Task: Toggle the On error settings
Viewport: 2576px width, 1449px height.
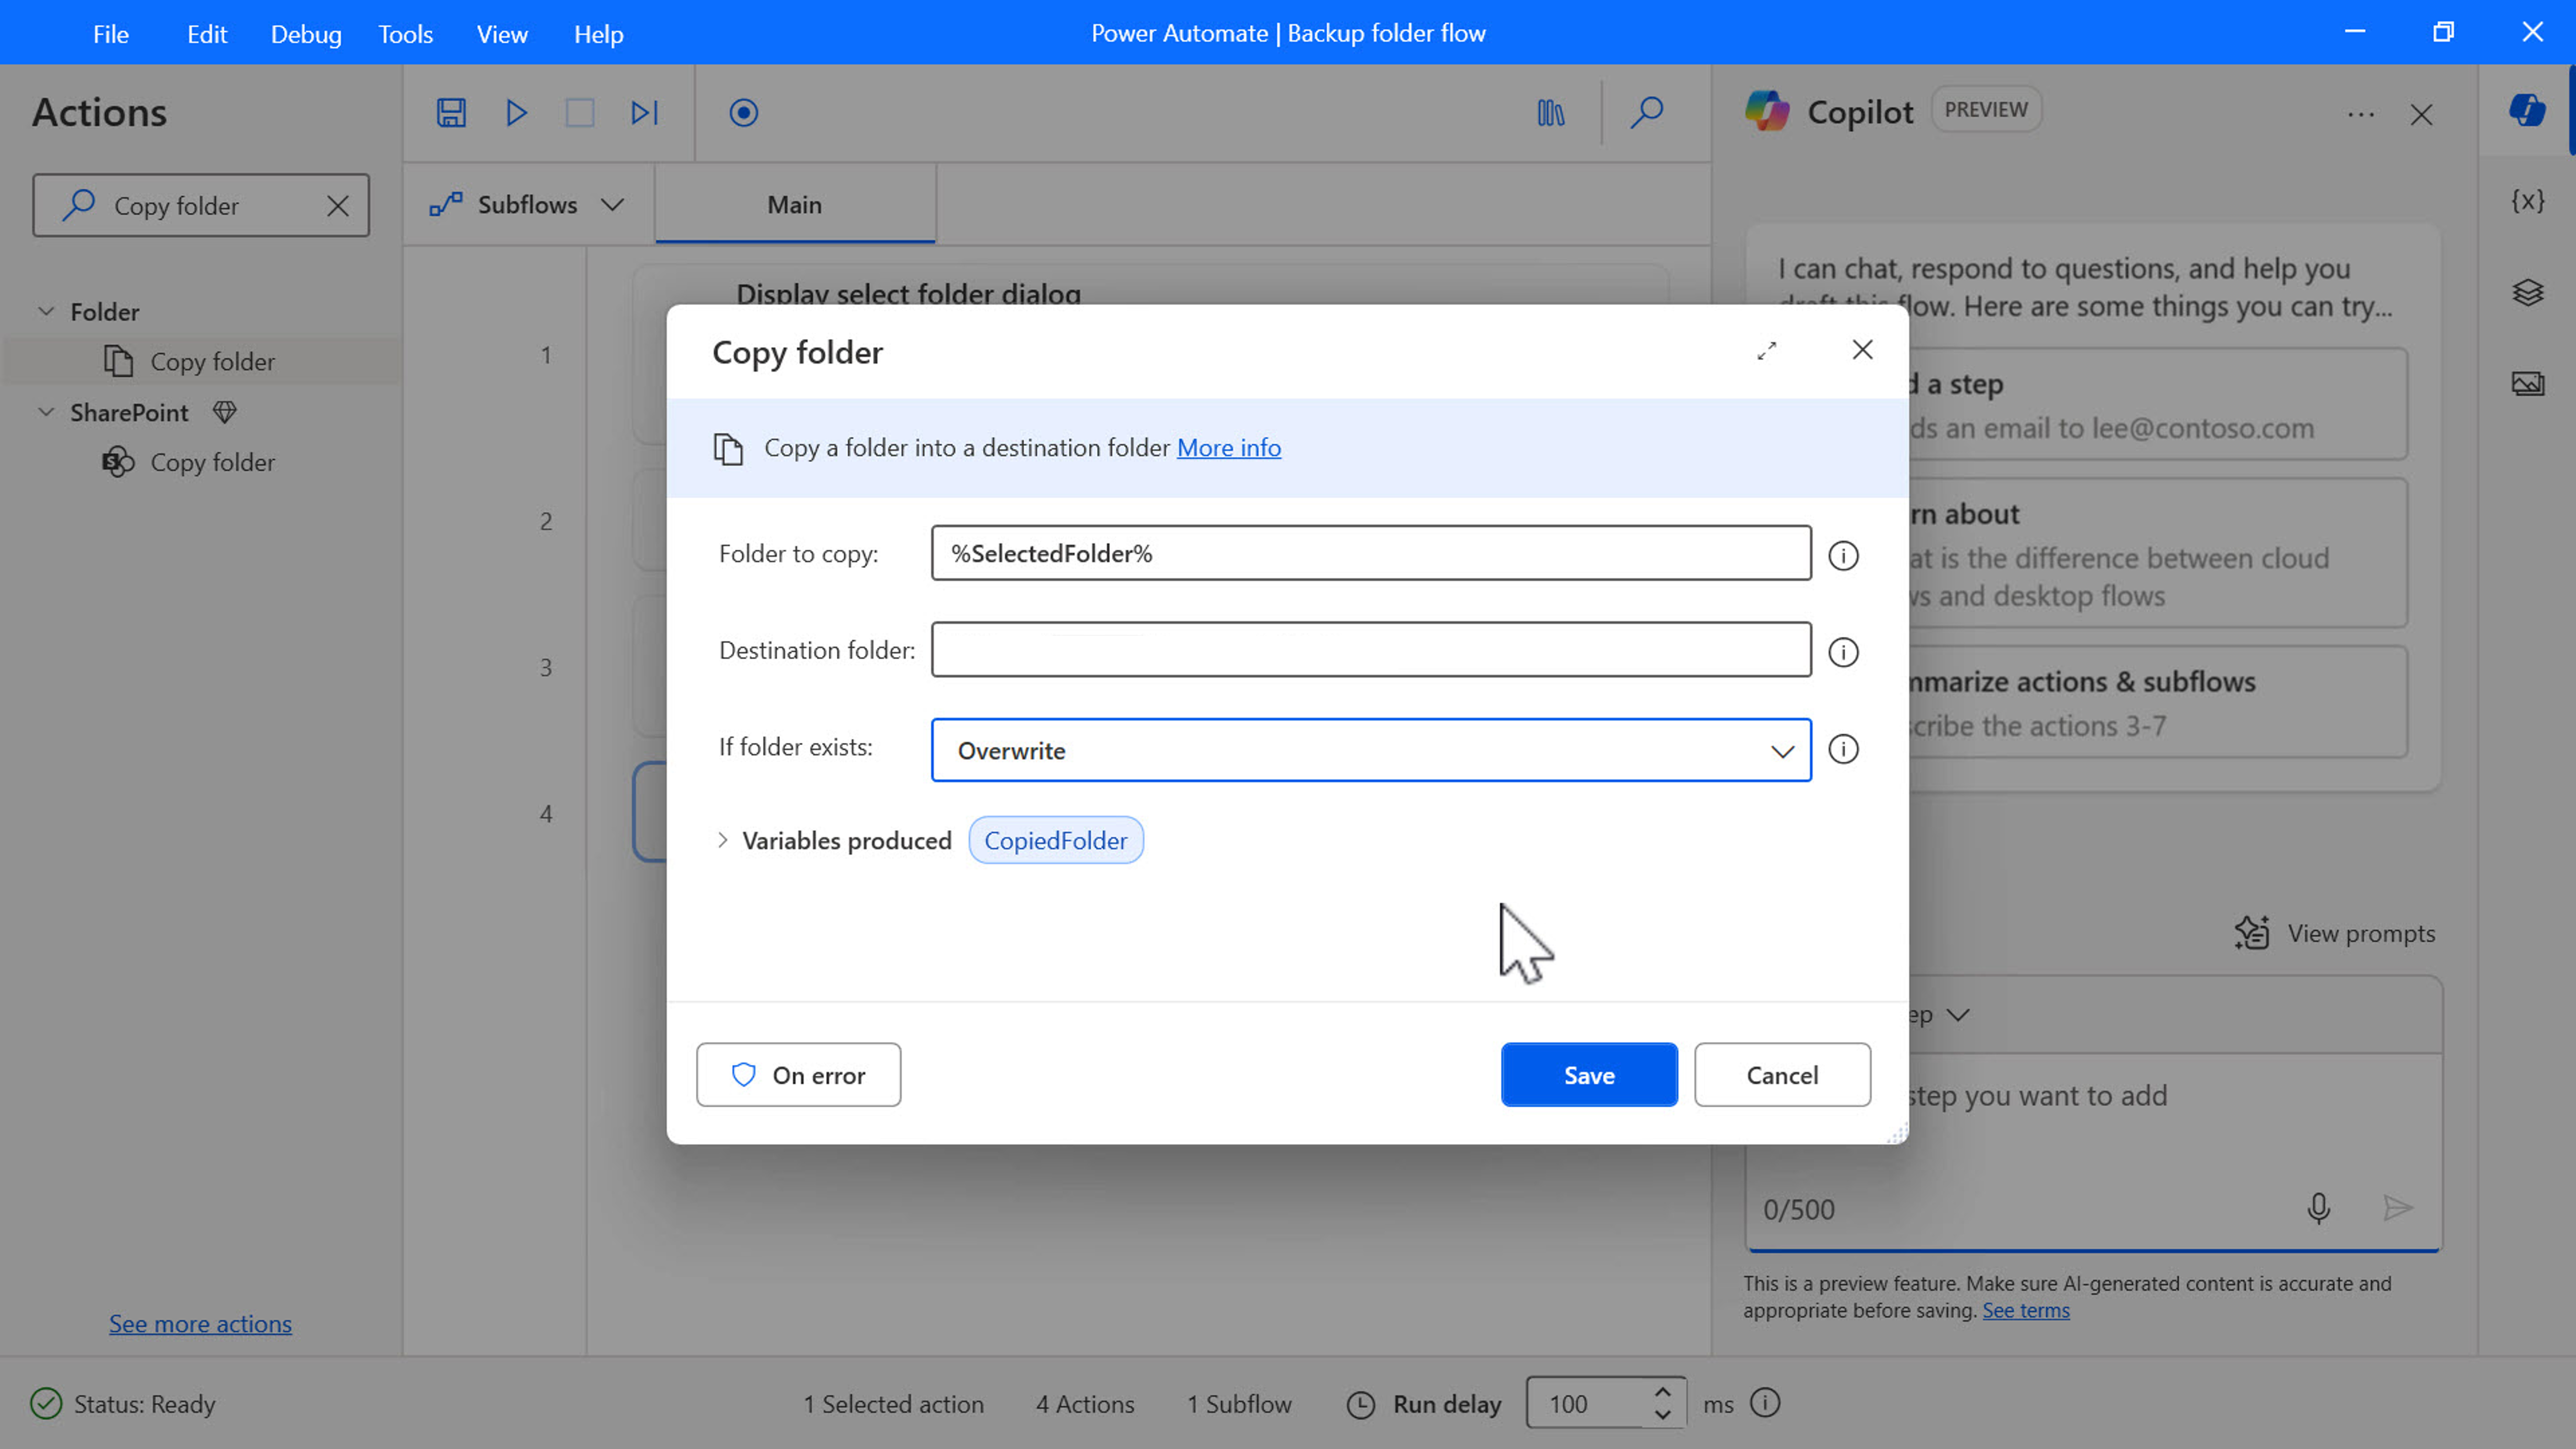Action: click(x=798, y=1074)
